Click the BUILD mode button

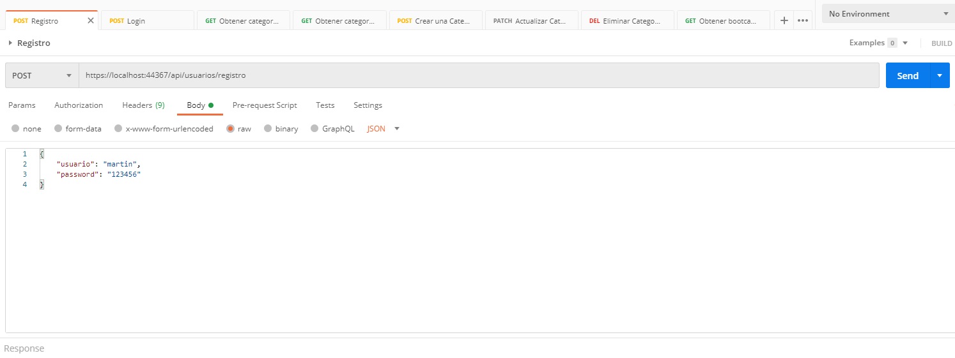tap(941, 43)
